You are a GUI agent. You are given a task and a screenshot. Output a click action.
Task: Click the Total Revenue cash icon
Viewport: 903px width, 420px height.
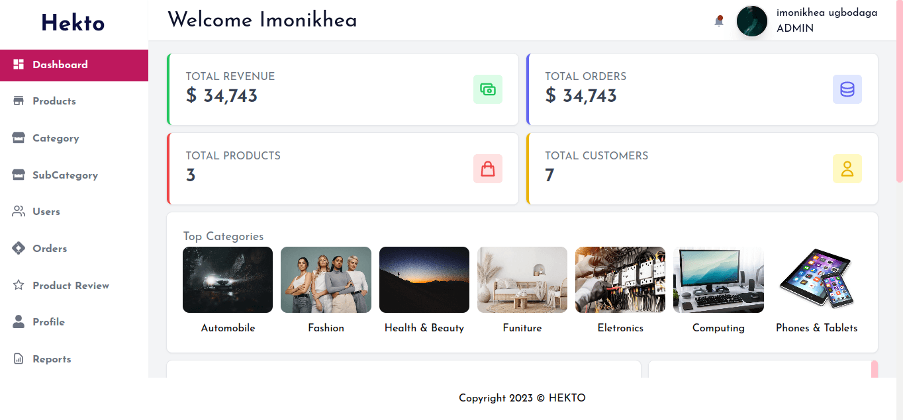(488, 89)
